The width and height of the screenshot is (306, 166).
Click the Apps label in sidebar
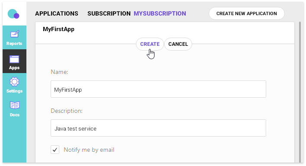[14, 68]
